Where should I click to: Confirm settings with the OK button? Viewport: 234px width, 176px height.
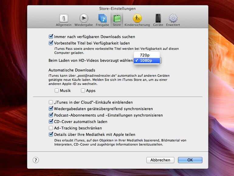(190, 160)
